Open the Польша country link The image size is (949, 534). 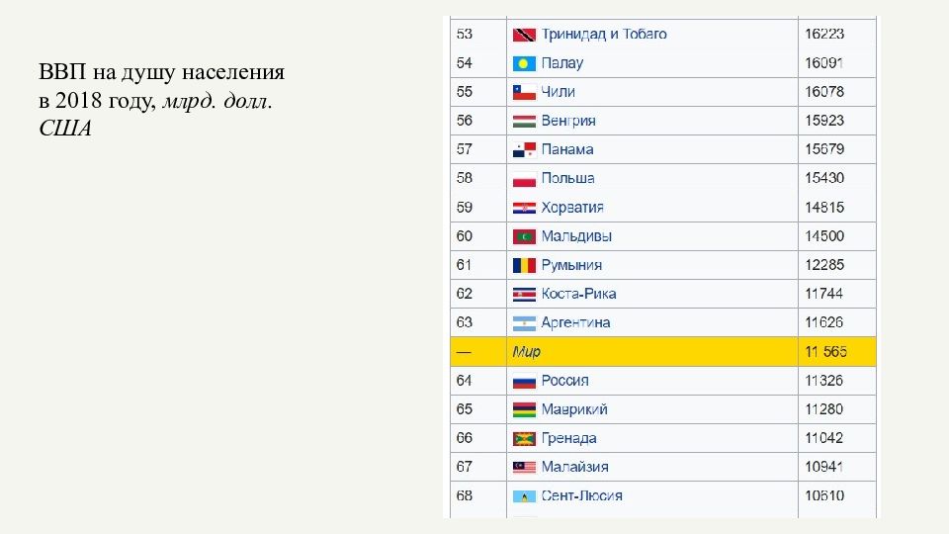tap(567, 178)
